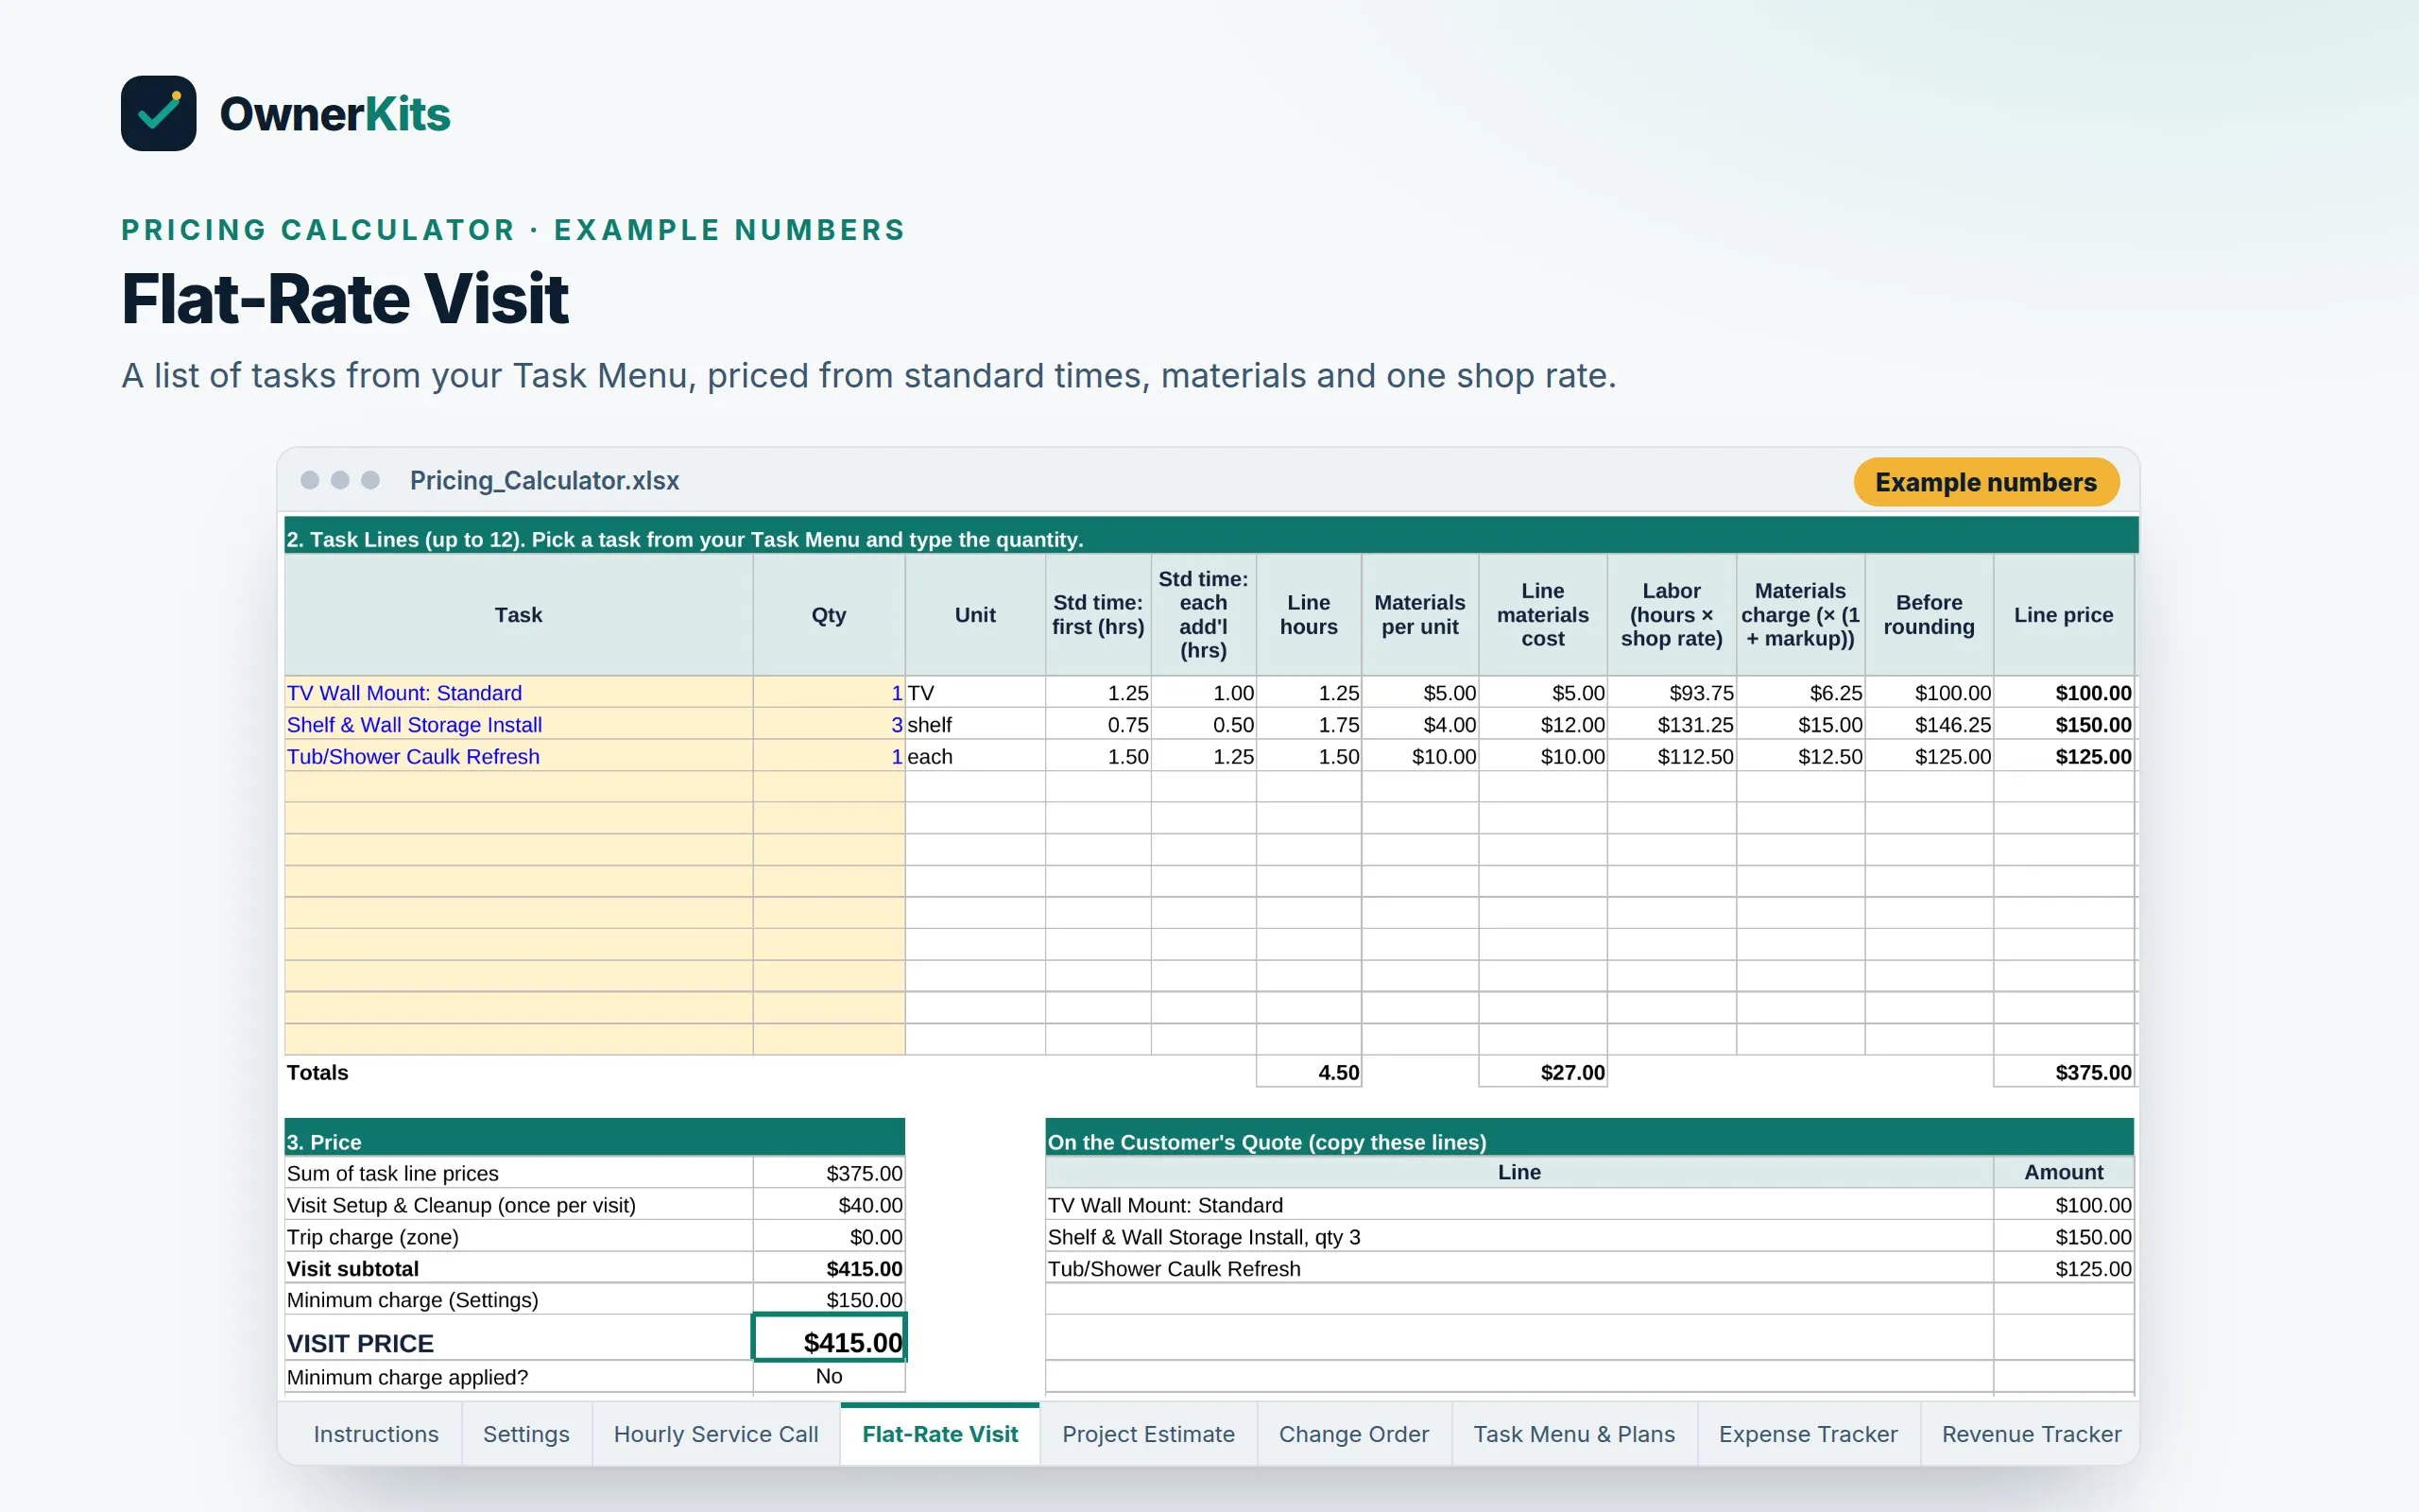Switch to the Revenue Tracker tab
This screenshot has width=2419, height=1512.
(x=2032, y=1434)
